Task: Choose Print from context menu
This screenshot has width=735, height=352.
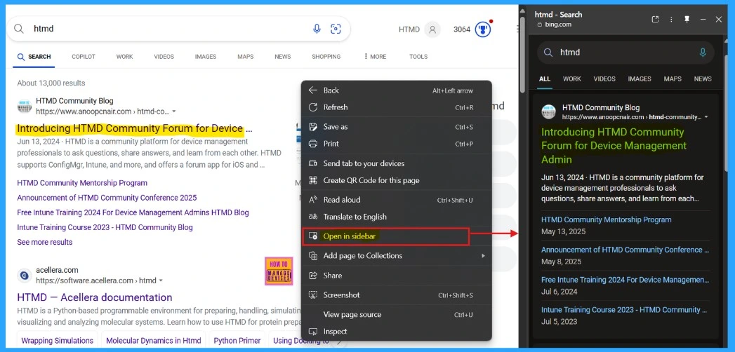Action: click(397, 144)
